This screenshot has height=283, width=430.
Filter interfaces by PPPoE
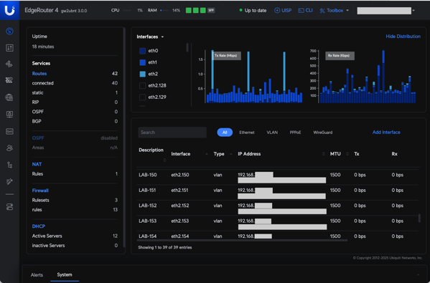tap(295, 133)
